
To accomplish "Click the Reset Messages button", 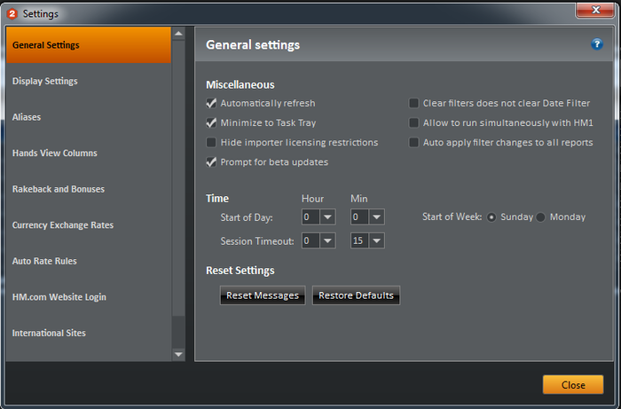I will 263,295.
